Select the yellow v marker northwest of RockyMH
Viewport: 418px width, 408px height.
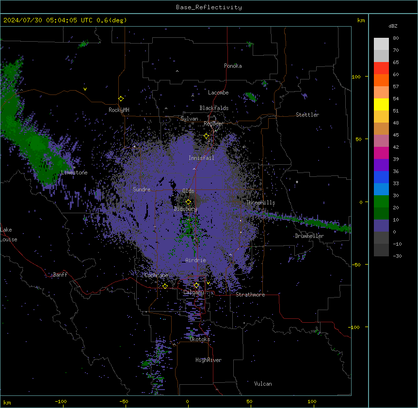click(85, 89)
